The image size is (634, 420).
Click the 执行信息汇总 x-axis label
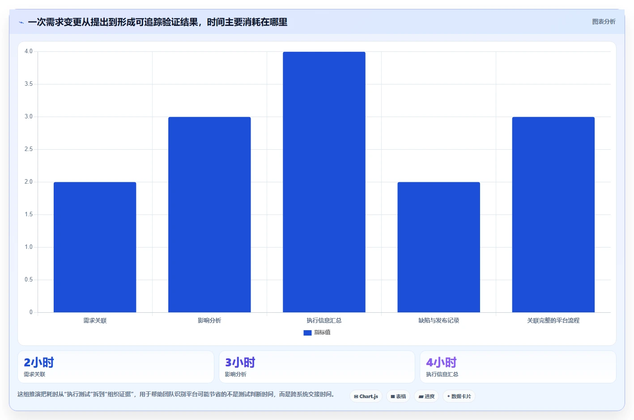click(324, 320)
